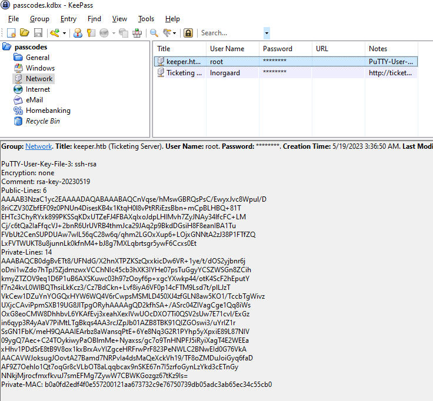Click the Open database folder icon
The height and width of the screenshot is (401, 433).
coord(24,33)
